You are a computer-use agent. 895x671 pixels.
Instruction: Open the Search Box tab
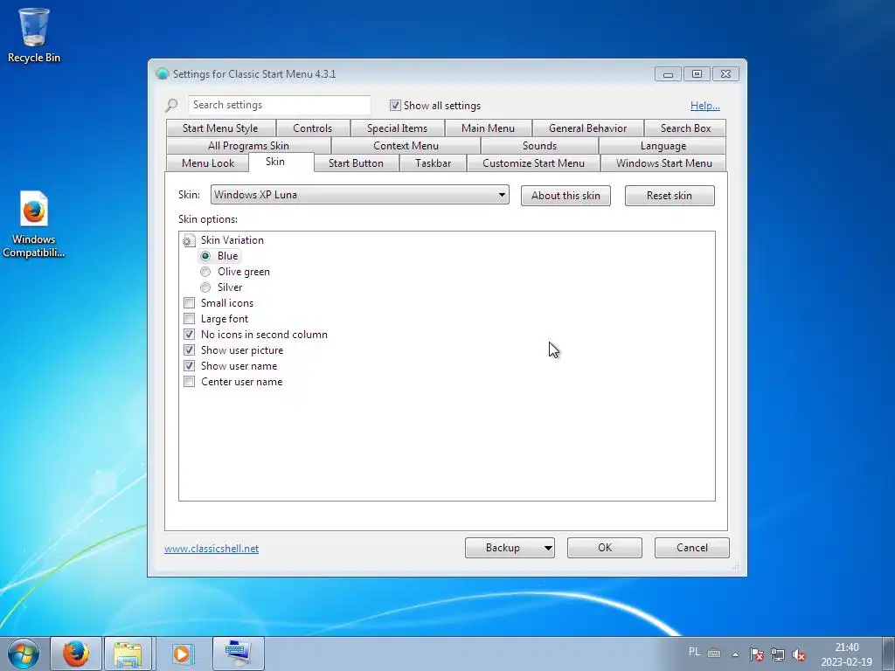click(685, 128)
